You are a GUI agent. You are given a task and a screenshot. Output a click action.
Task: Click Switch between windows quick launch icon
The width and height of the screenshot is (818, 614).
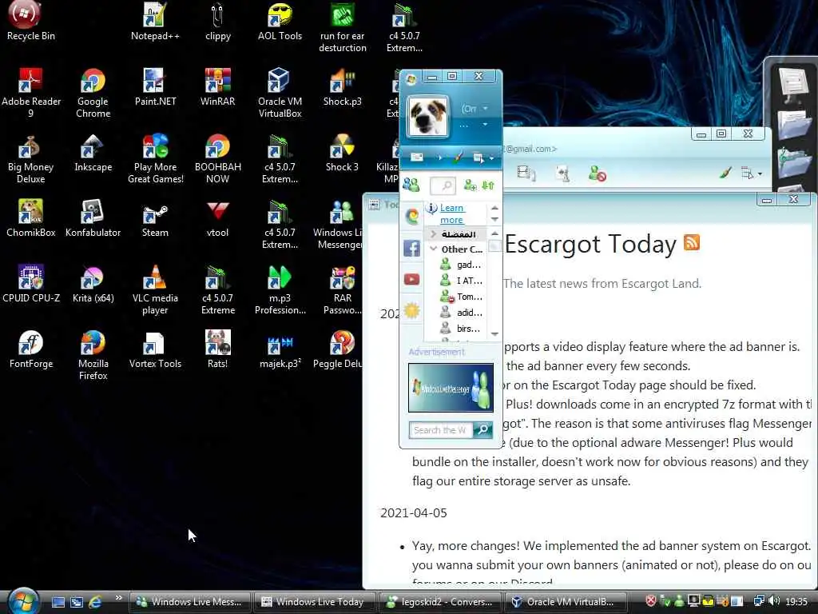tap(77, 602)
